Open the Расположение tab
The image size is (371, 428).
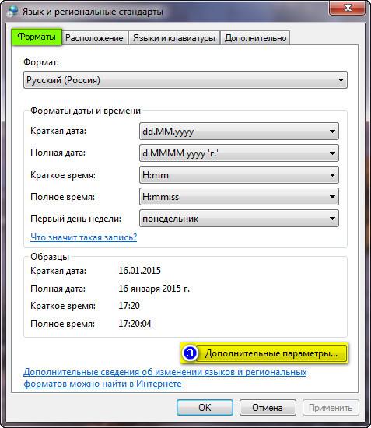(x=94, y=37)
